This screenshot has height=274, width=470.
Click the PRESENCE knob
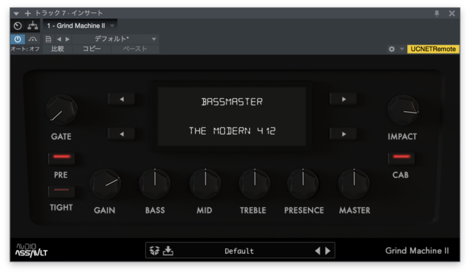point(303,184)
